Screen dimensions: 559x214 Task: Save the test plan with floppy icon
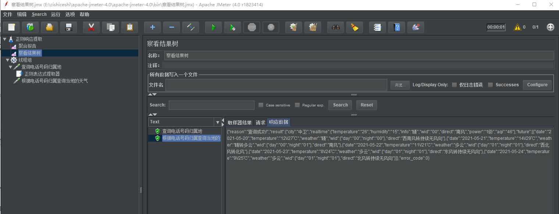(x=68, y=27)
